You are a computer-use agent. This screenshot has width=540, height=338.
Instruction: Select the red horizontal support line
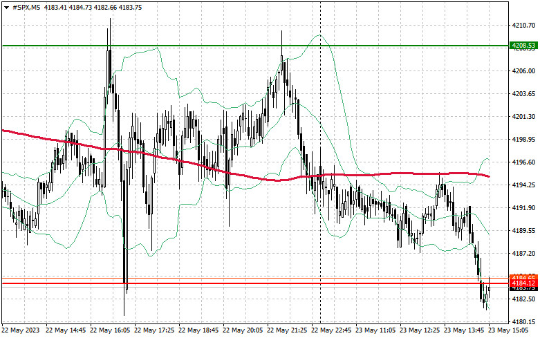(x=207, y=283)
